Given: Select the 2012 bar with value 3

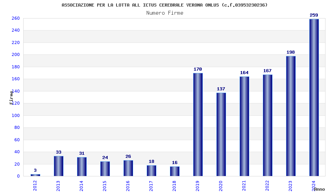Looking at the screenshot, I should [35, 175].
